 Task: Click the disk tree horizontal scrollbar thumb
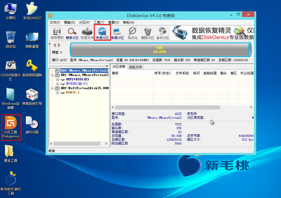coord(77,144)
